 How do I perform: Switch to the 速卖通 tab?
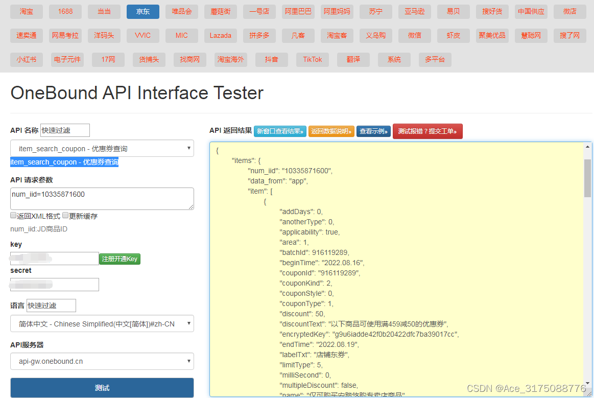click(27, 36)
